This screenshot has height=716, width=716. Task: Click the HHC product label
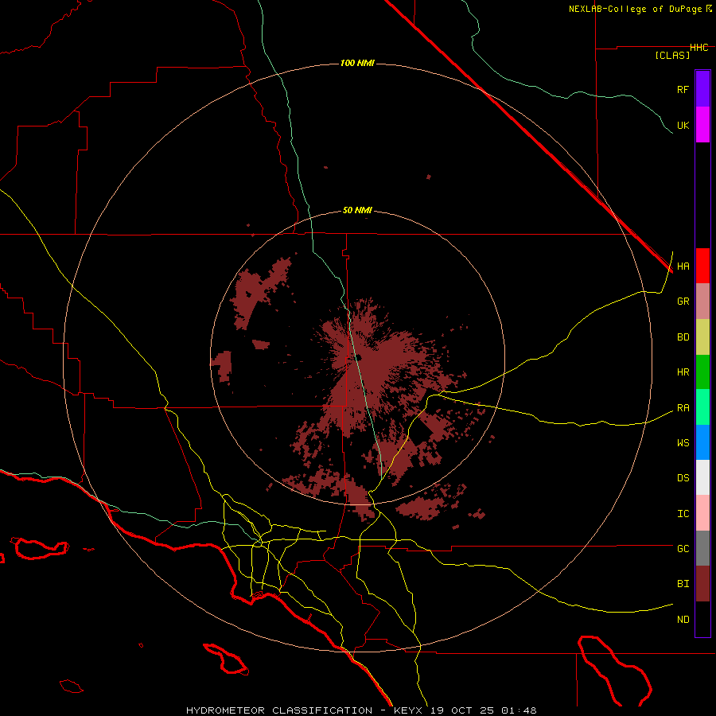[698, 48]
